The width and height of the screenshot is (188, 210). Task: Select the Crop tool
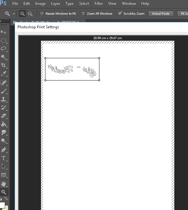click(3, 65)
